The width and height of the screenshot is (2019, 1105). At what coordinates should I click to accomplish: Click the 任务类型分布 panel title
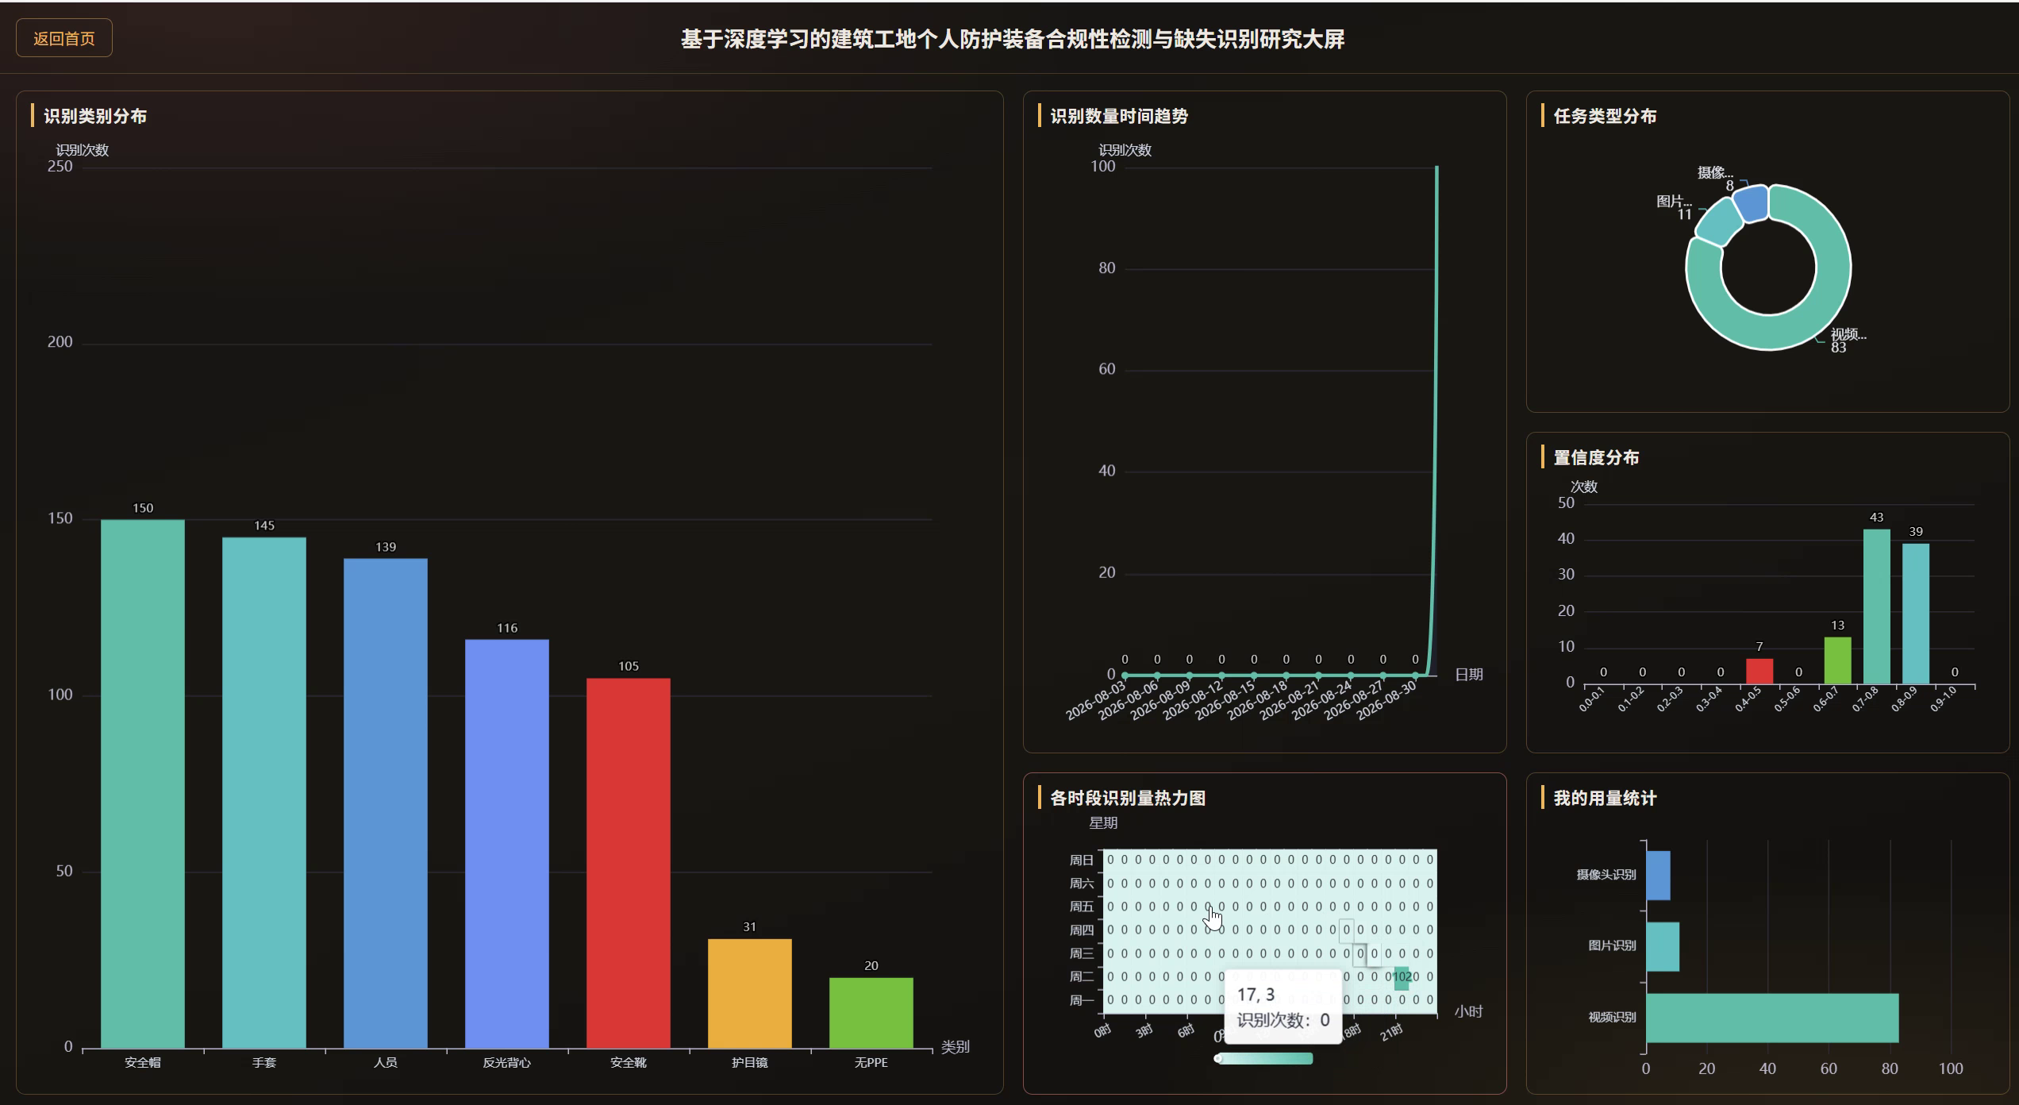pyautogui.click(x=1605, y=116)
